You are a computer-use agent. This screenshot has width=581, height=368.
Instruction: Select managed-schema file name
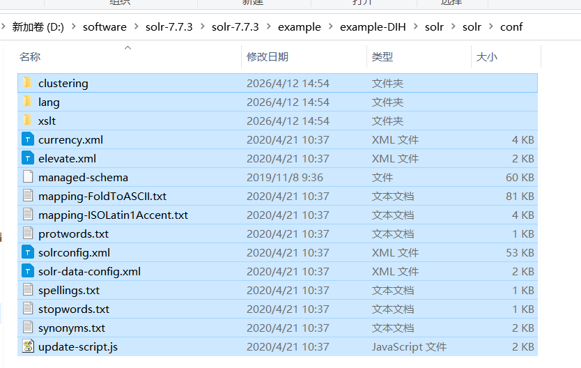(x=83, y=178)
